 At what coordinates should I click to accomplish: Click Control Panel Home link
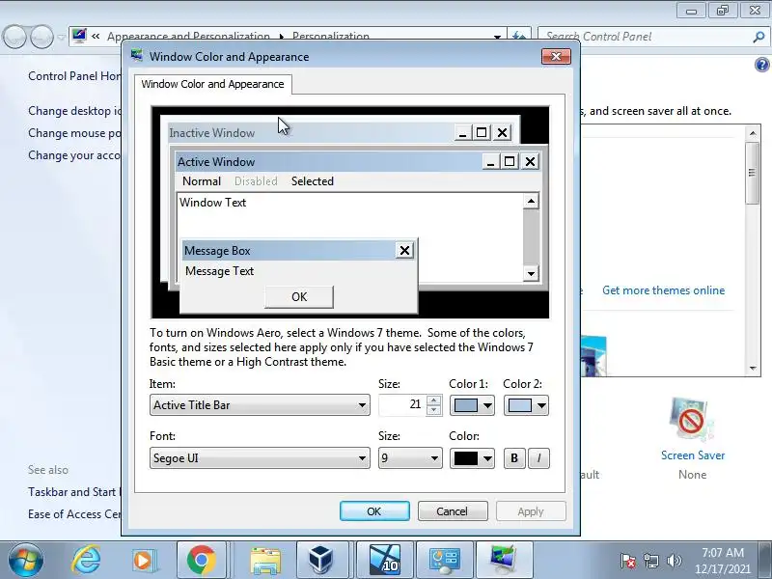click(75, 76)
